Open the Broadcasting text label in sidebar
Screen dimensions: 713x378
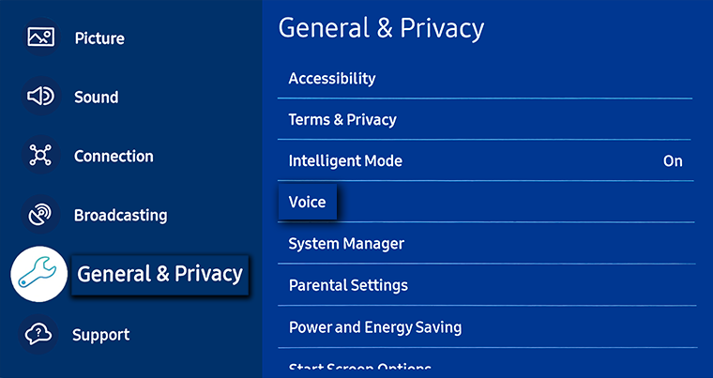tap(120, 215)
